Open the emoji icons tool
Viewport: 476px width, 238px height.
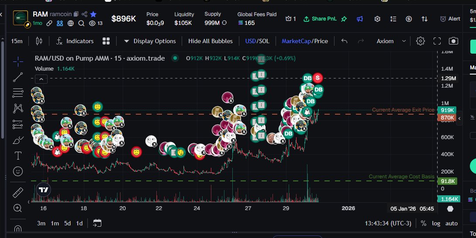tap(18, 171)
